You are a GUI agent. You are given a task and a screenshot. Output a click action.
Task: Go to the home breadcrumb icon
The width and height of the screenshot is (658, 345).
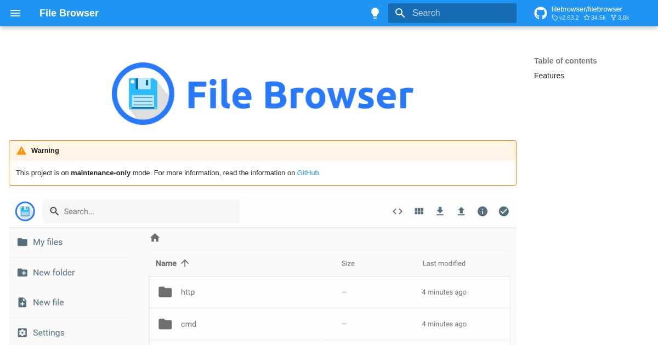coord(155,238)
